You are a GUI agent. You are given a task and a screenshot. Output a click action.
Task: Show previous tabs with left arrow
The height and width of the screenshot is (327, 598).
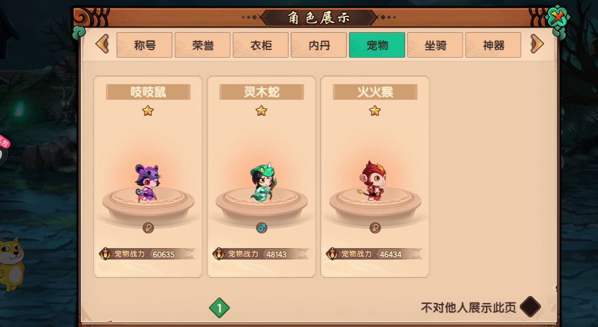102,44
